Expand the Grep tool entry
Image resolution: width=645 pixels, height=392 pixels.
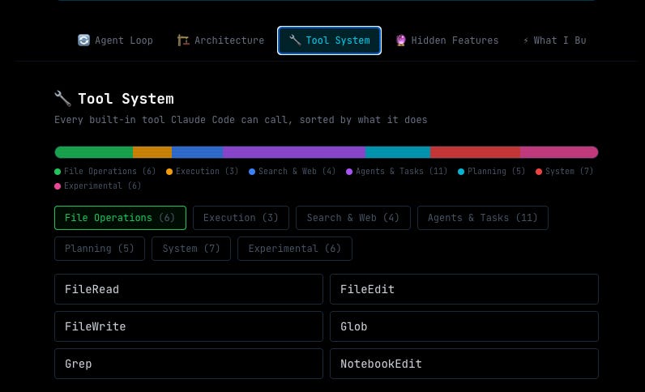click(189, 364)
